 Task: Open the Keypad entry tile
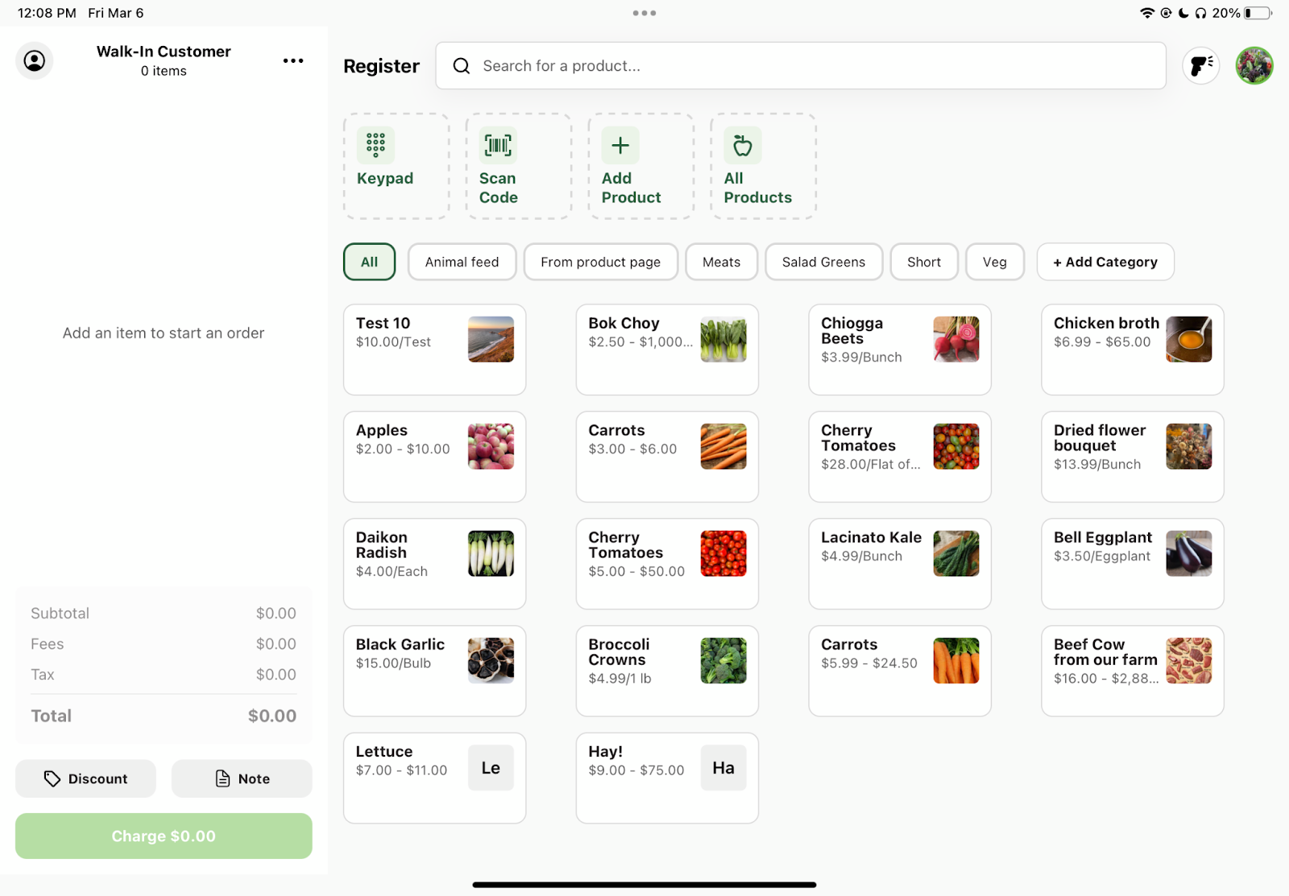coord(396,166)
